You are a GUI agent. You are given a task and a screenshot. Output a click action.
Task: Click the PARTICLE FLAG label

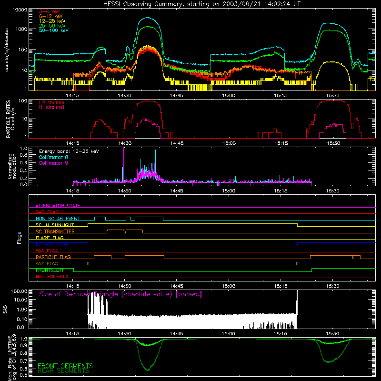coord(53,257)
